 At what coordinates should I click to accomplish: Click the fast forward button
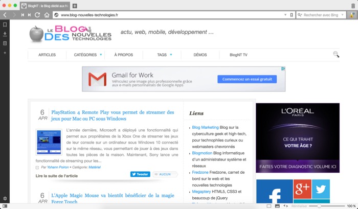tap(29, 15)
